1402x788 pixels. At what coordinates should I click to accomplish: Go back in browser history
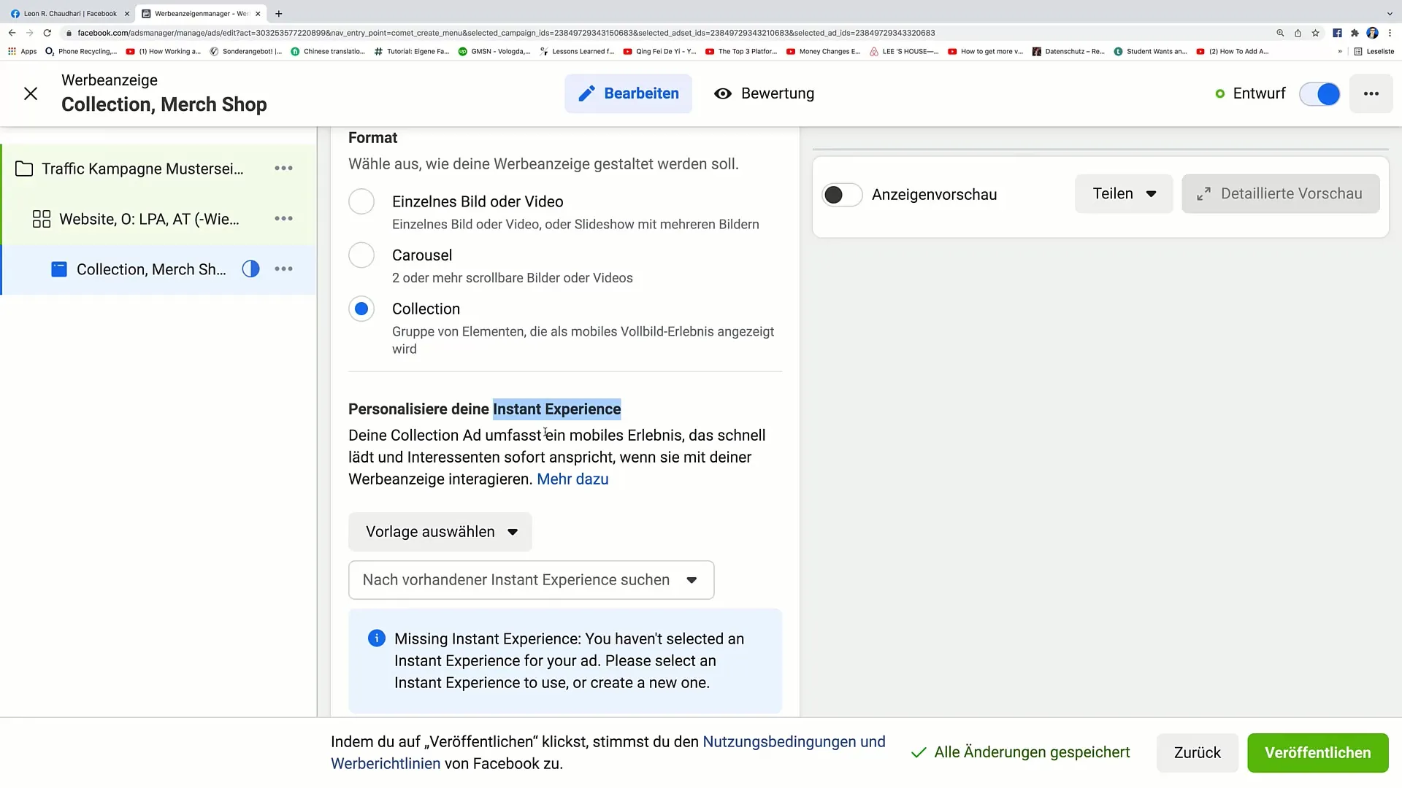tap(12, 33)
